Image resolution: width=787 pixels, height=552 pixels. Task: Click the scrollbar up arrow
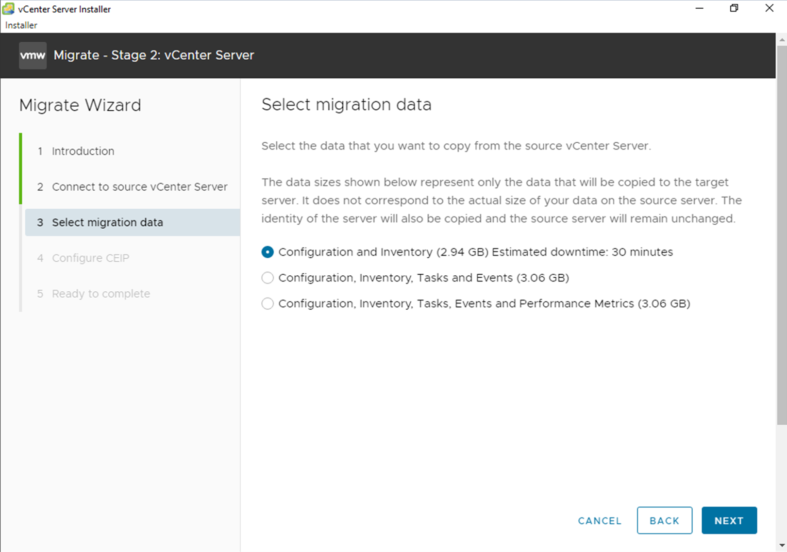pyautogui.click(x=782, y=39)
